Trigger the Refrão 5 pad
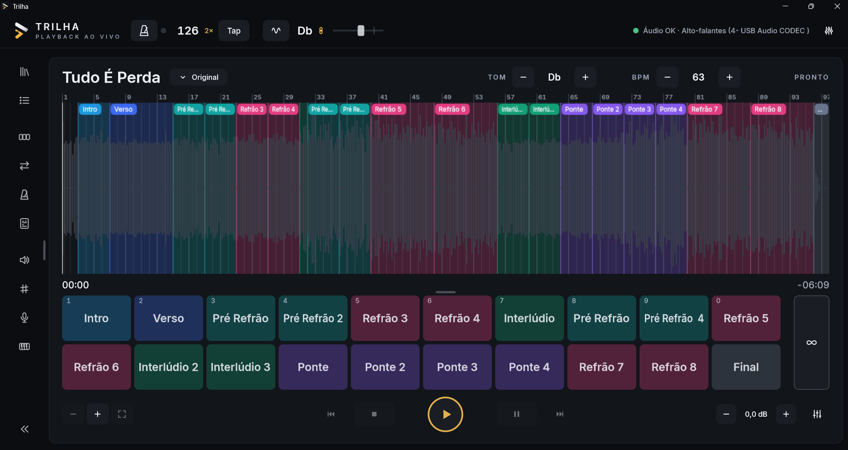 [746, 318]
